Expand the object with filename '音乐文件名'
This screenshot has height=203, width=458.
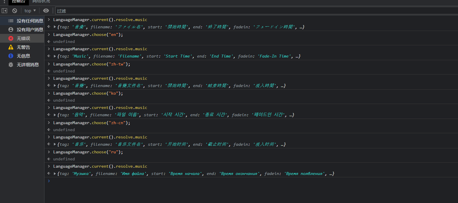(55, 144)
